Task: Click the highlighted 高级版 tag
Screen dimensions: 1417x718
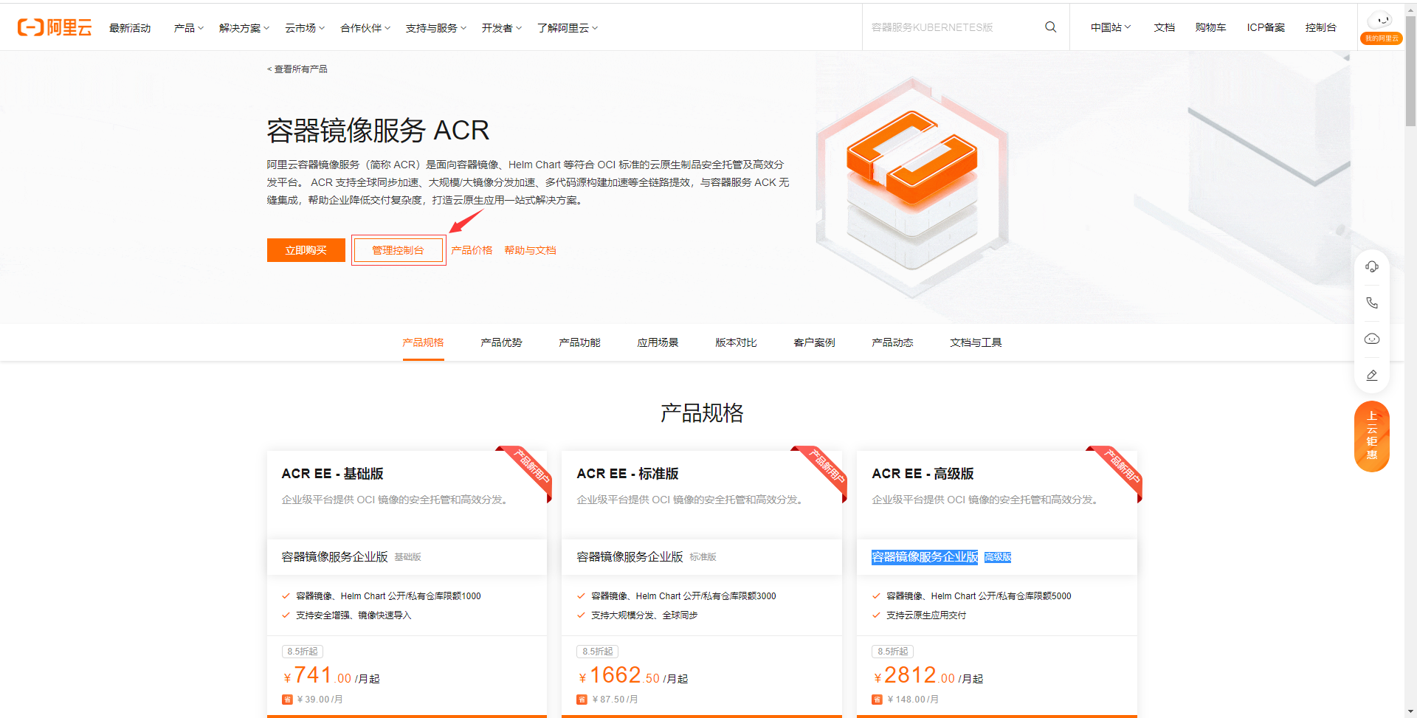Action: [x=998, y=557]
